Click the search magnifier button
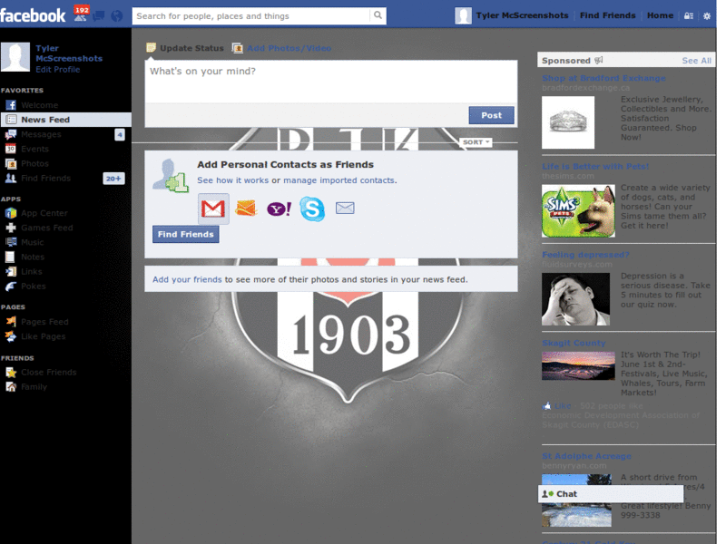Image resolution: width=726 pixels, height=544 pixels. click(378, 15)
